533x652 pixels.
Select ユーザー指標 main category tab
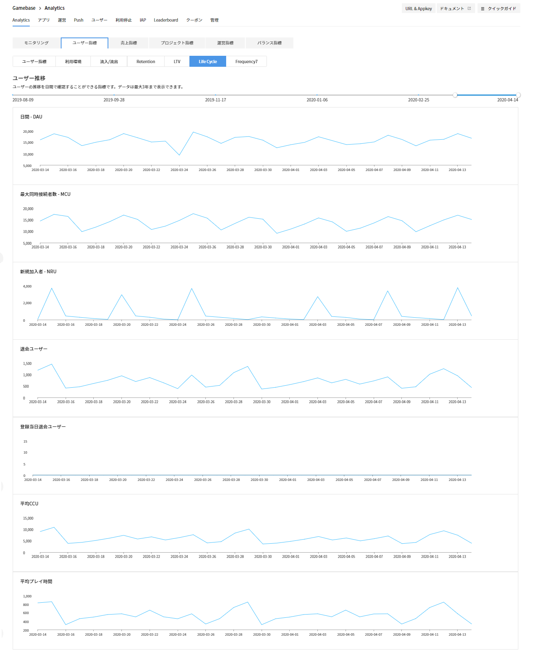85,43
